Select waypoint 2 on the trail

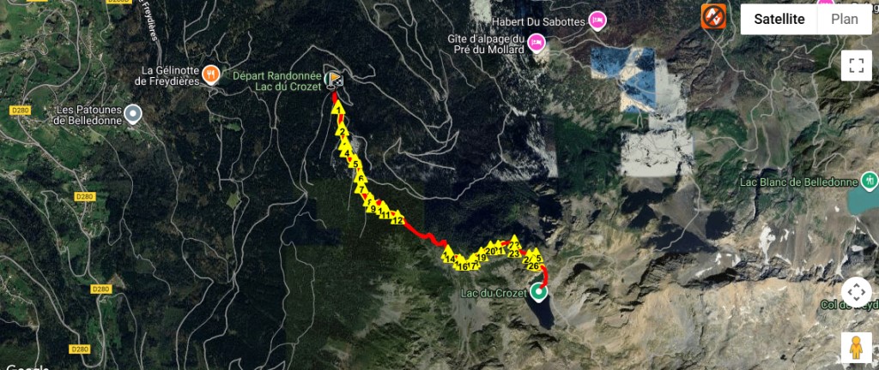point(342,131)
